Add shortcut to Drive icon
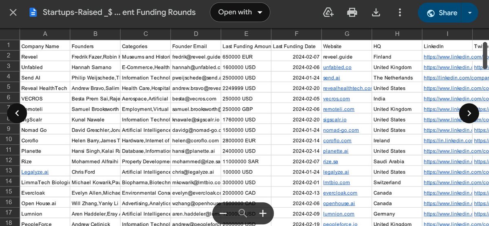Screen dimensions: 489x226 [328, 13]
